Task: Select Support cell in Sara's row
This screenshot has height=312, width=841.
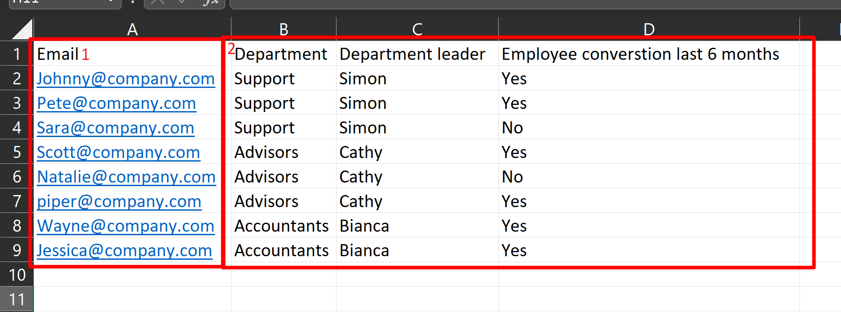Action: 284,127
